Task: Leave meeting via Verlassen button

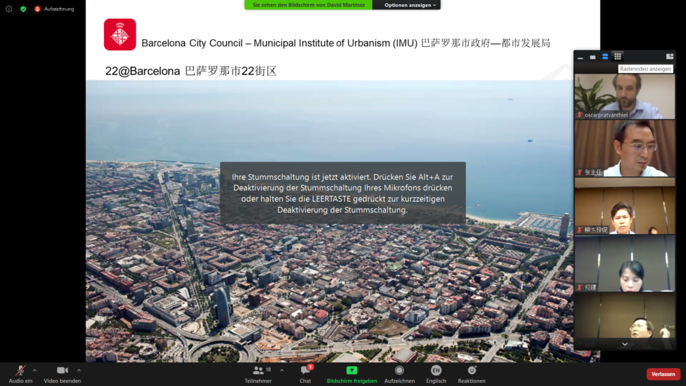Action: 663,374
